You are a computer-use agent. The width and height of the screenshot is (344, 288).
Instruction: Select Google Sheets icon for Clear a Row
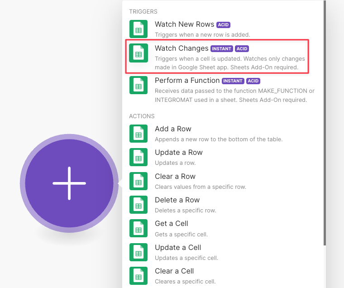point(139,181)
